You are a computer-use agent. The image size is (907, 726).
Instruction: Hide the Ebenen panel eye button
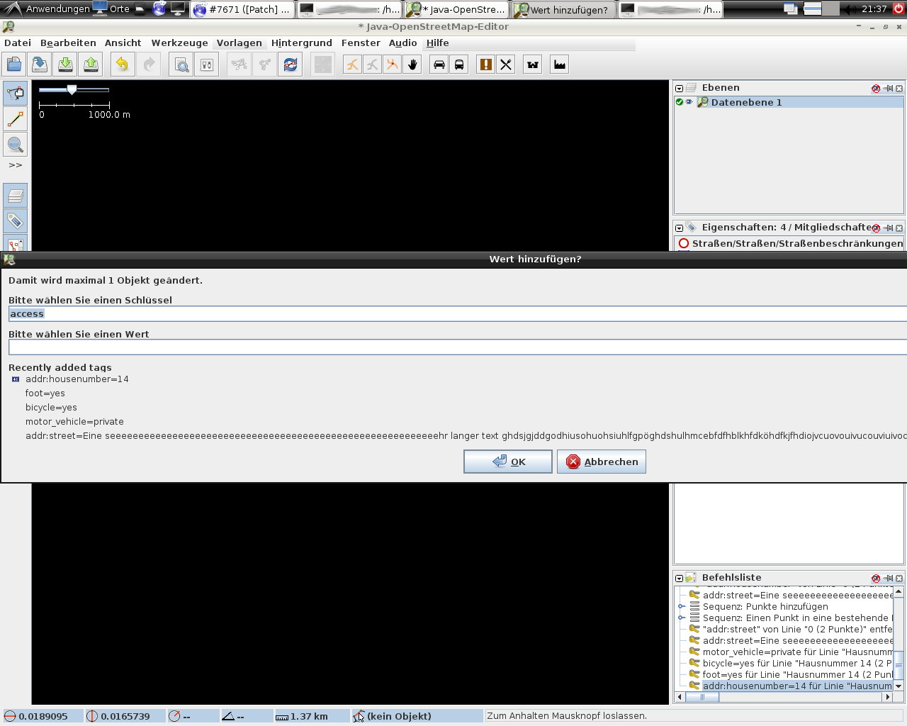click(x=876, y=89)
